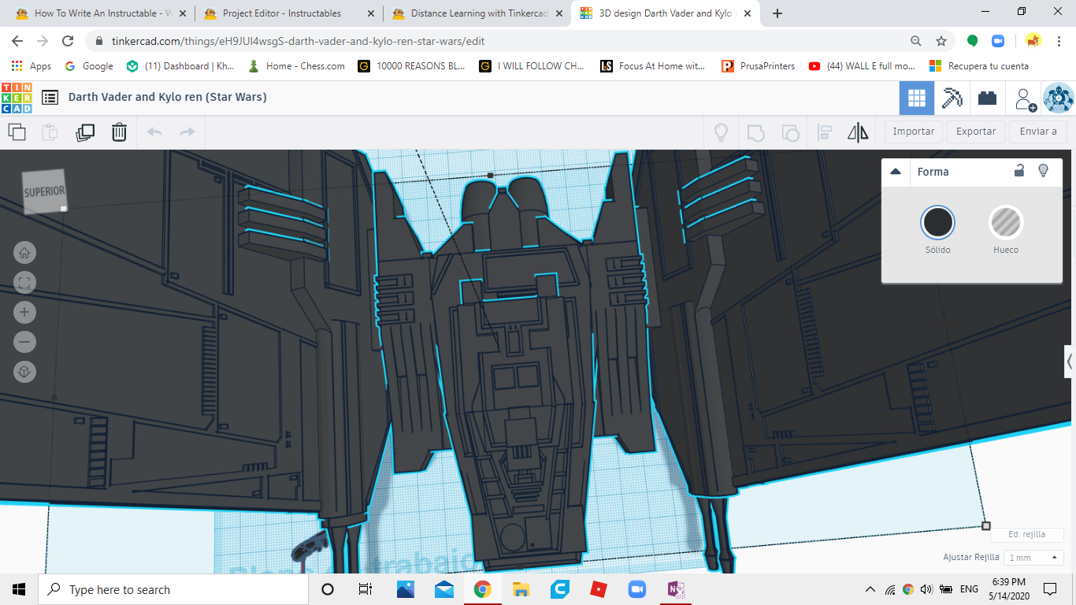Click the SUPERIOR view cube
Image resolution: width=1076 pixels, height=605 pixels.
[x=44, y=191]
